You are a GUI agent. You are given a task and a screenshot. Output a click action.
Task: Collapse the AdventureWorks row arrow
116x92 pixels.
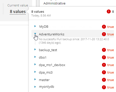(35, 34)
